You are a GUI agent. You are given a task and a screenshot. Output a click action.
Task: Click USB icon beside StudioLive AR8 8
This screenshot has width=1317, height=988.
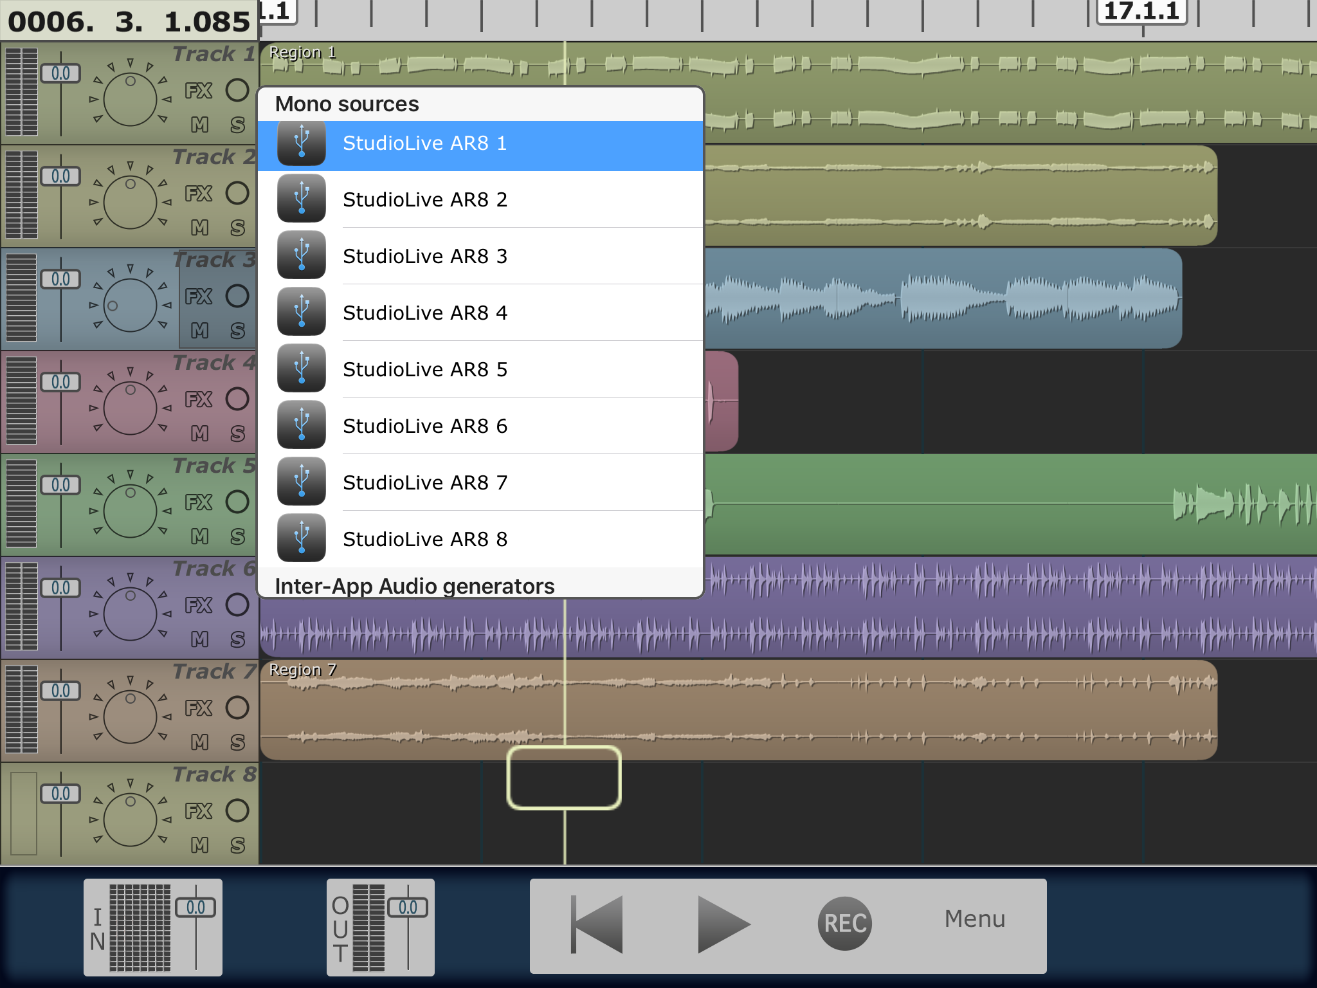302,538
